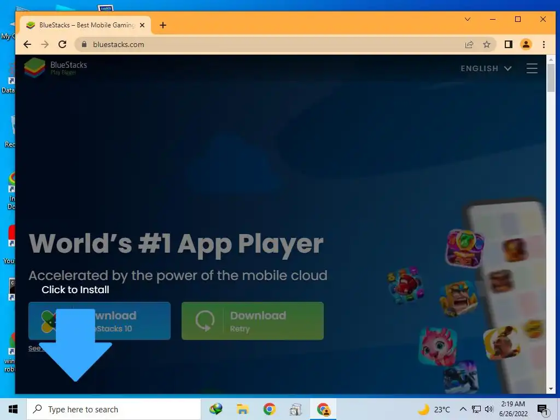The image size is (560, 420).
Task: Open the tab search chevron in title bar
Action: [x=467, y=19]
